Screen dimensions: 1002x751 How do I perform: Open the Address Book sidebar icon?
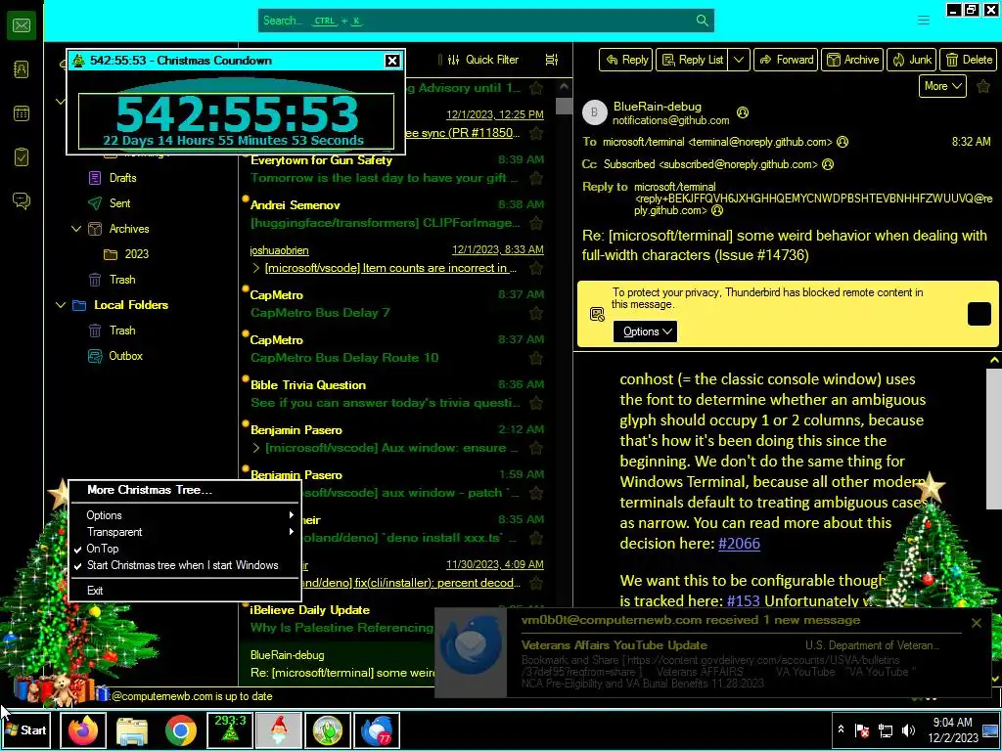pyautogui.click(x=22, y=69)
